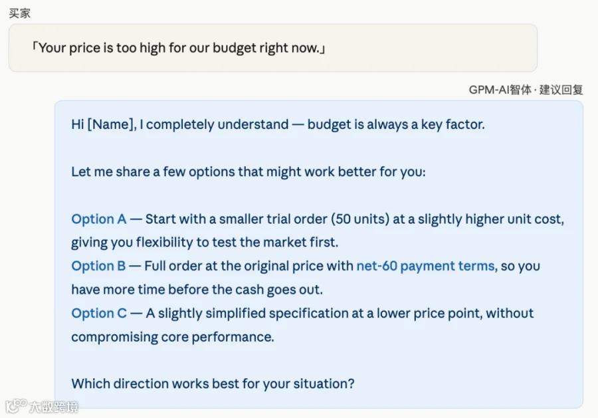Click the Option A heading
598x418 pixels.
coord(99,219)
